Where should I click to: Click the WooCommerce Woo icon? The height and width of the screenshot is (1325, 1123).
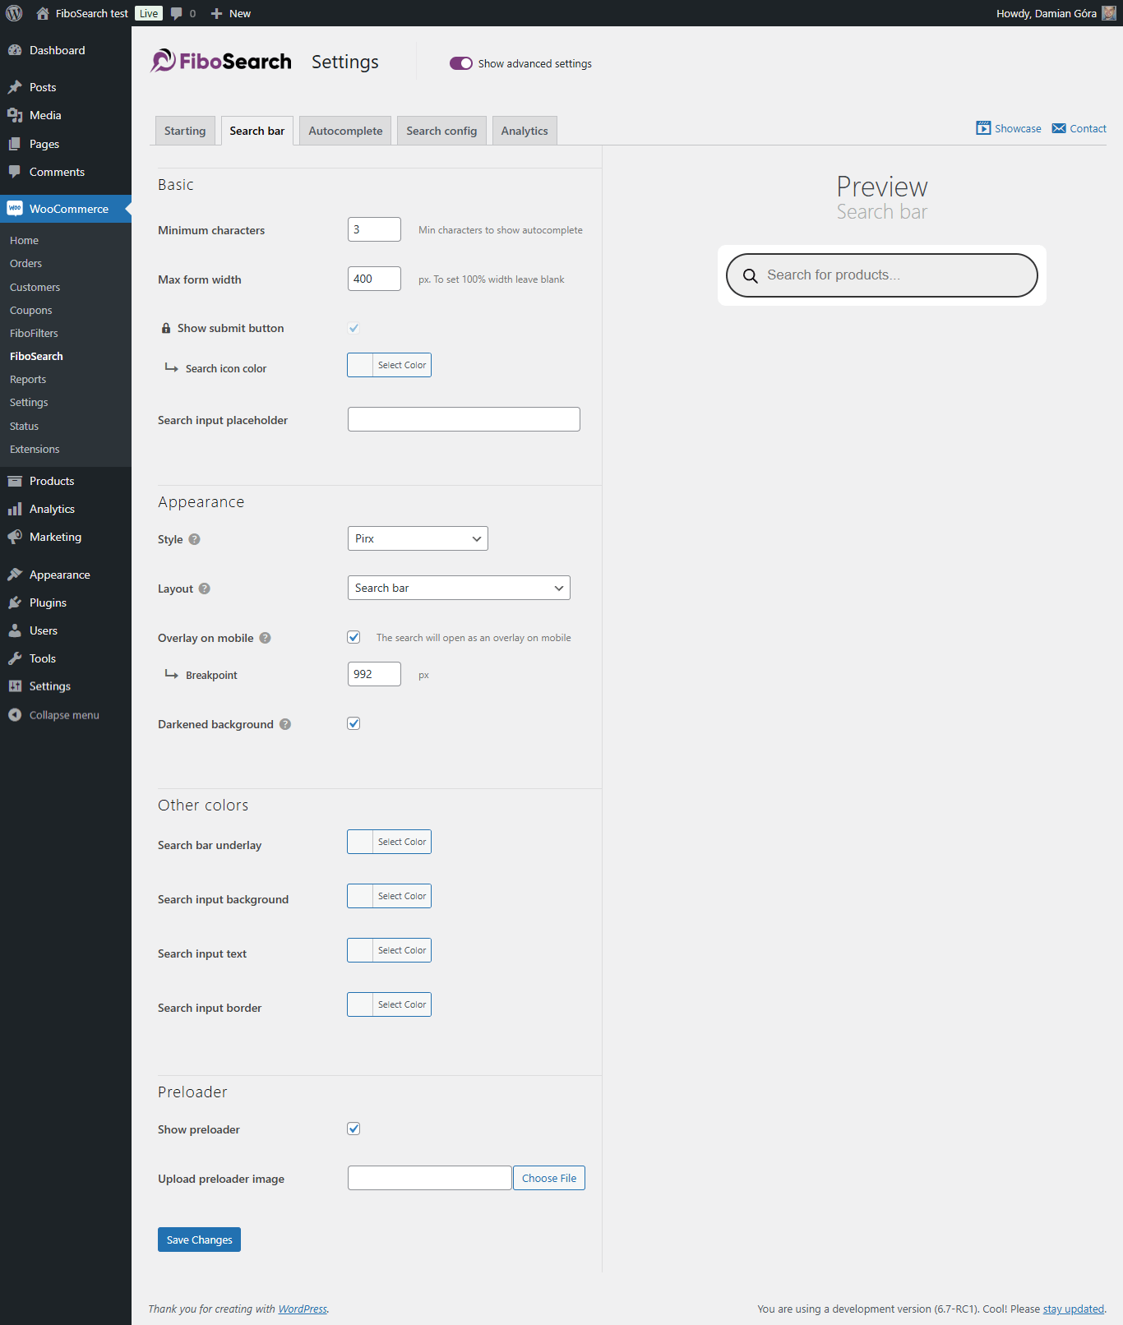tap(15, 209)
